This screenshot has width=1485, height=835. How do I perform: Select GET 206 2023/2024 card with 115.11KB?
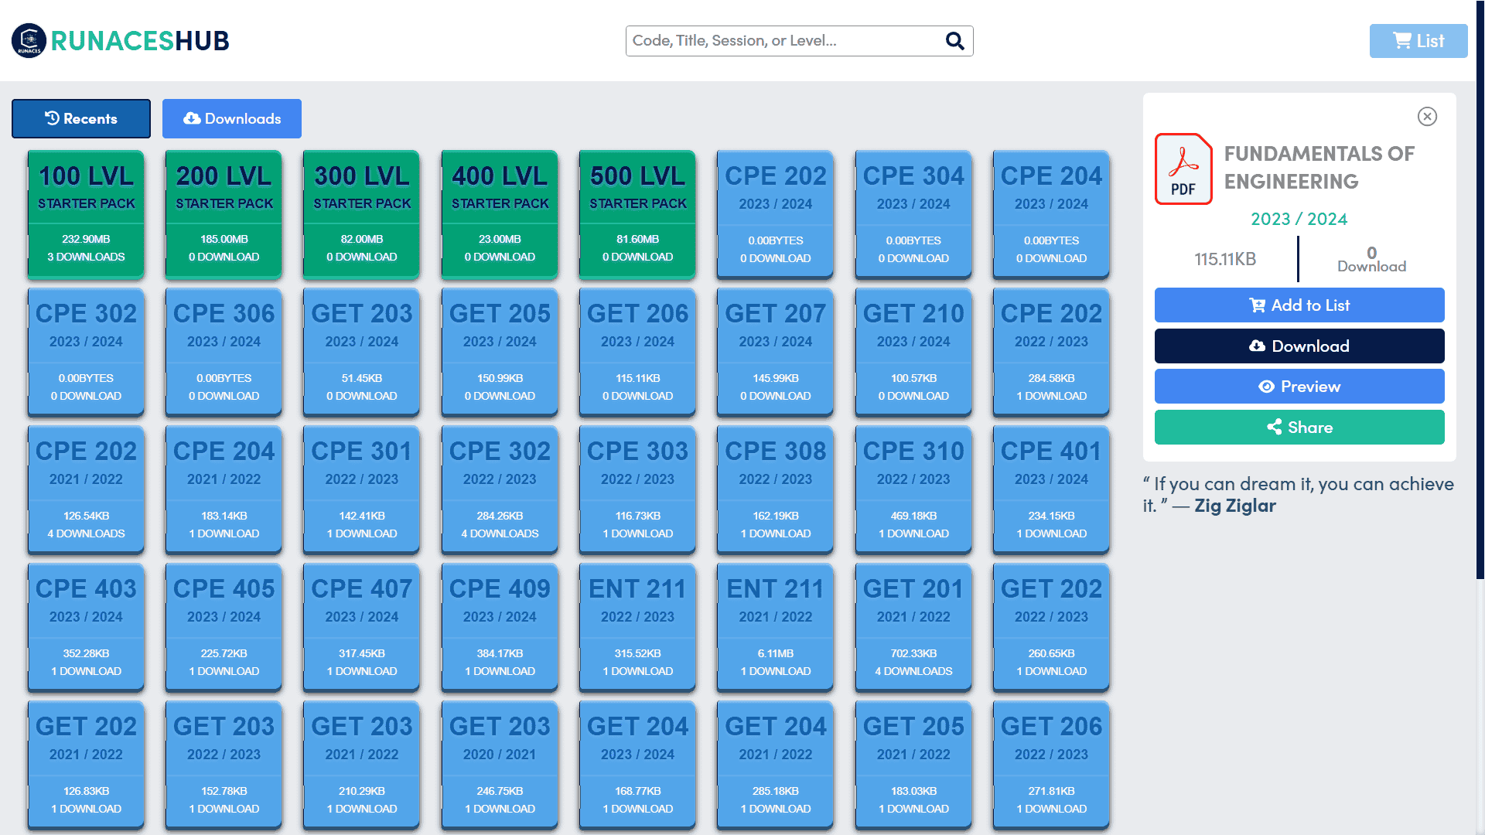(637, 352)
